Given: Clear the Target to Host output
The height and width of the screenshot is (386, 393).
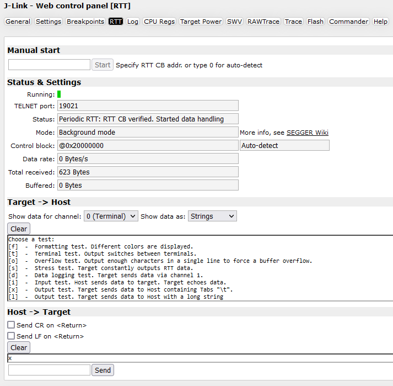Looking at the screenshot, I should (19, 229).
